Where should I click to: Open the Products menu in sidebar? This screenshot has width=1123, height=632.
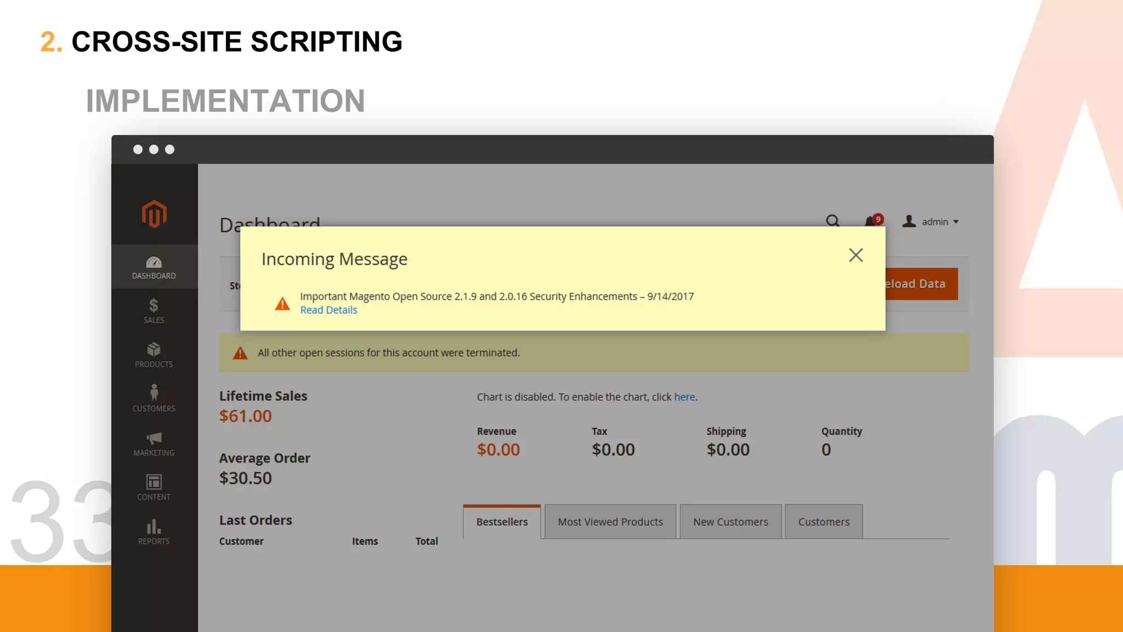pyautogui.click(x=154, y=355)
